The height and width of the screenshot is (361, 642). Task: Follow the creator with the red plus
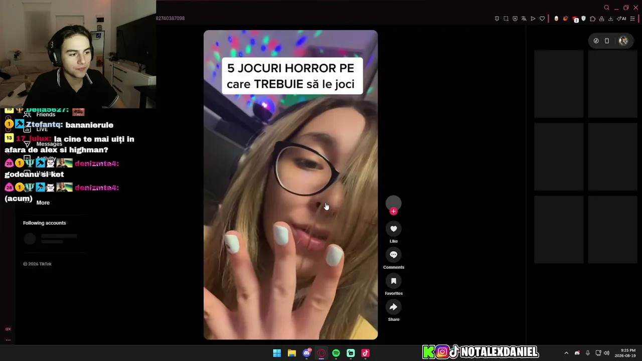(394, 212)
